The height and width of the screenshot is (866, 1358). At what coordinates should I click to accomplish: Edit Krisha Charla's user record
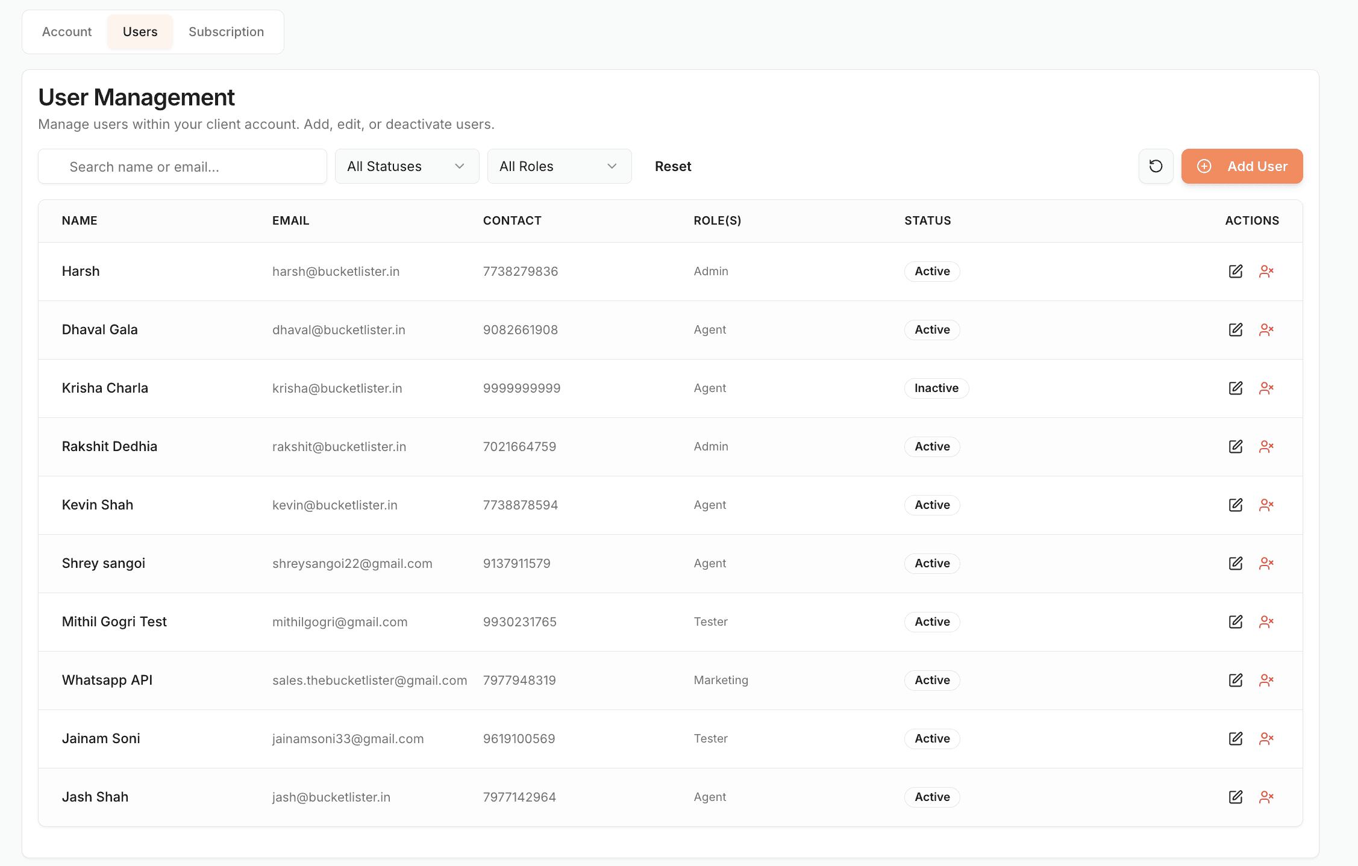coord(1236,388)
